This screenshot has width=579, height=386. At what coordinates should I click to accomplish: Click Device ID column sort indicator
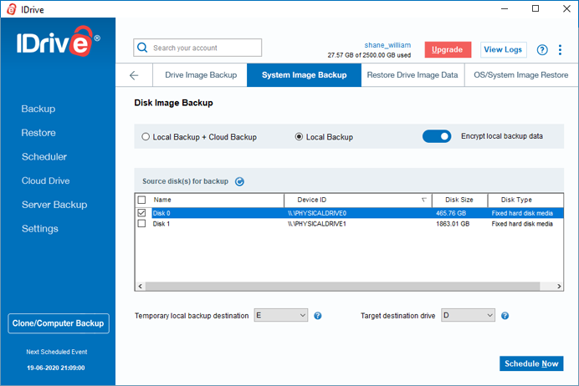(424, 200)
